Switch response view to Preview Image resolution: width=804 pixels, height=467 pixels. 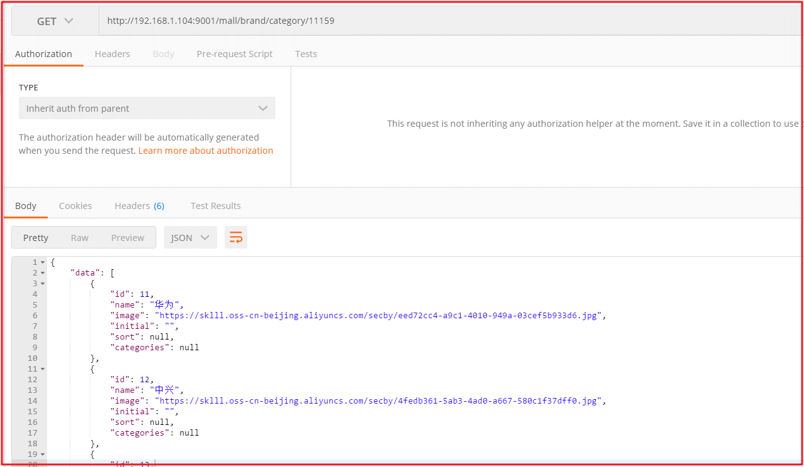127,238
